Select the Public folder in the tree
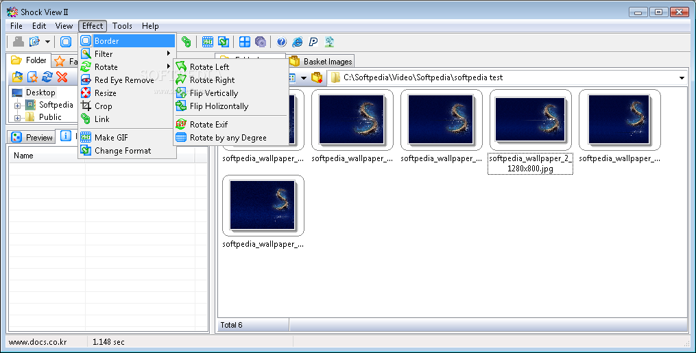 click(x=50, y=117)
